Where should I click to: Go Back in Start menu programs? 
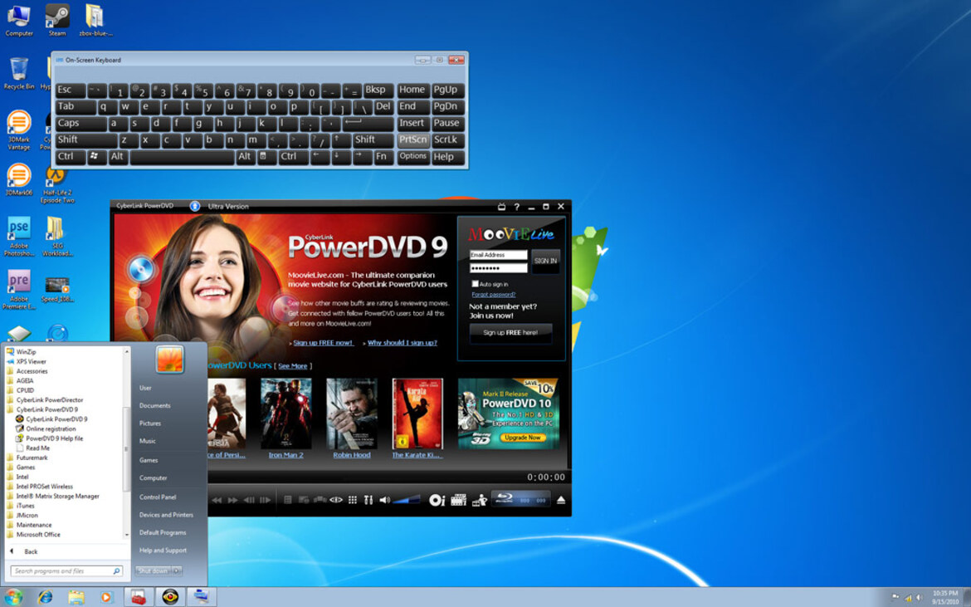pos(31,551)
